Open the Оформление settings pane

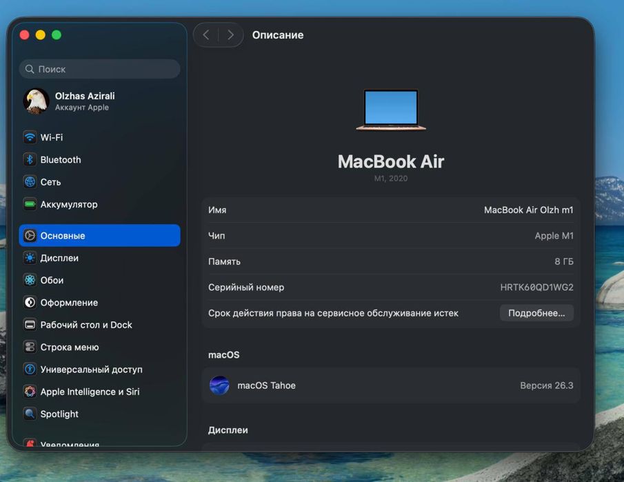point(99,303)
